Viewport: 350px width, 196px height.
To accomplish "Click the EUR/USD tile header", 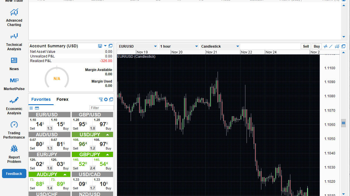I will pos(50,115).
